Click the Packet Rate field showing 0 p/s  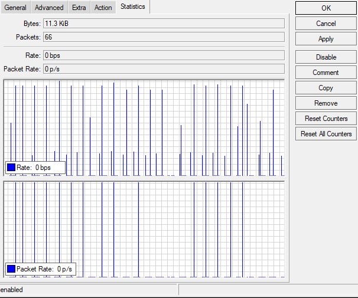164,69
